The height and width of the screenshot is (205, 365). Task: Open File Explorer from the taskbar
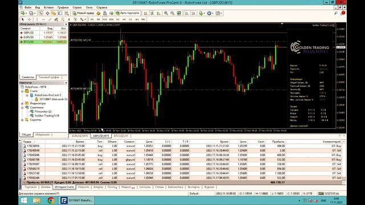[x=36, y=200]
